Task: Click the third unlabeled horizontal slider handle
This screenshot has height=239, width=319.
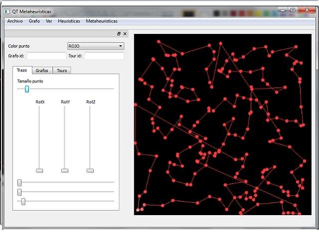Action: pyautogui.click(x=23, y=201)
